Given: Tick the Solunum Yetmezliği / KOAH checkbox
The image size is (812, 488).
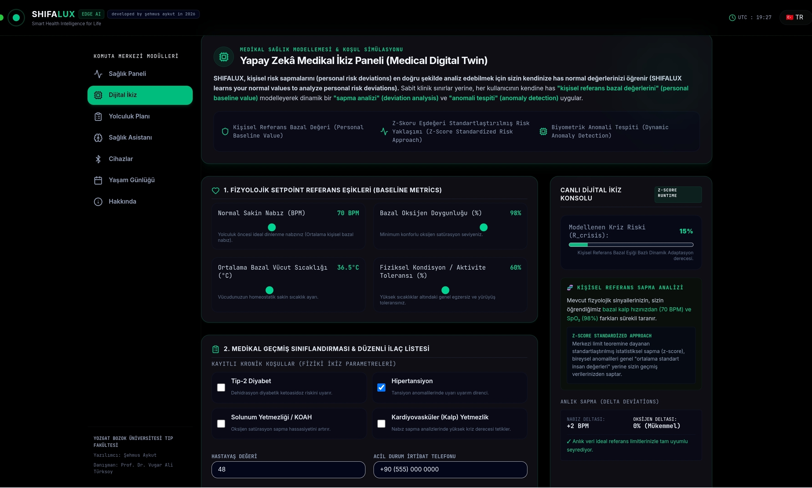Looking at the screenshot, I should 221,423.
